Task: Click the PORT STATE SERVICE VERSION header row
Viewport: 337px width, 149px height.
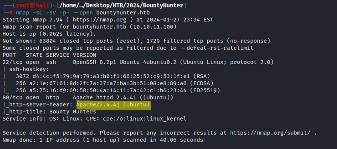Action: click(x=49, y=55)
